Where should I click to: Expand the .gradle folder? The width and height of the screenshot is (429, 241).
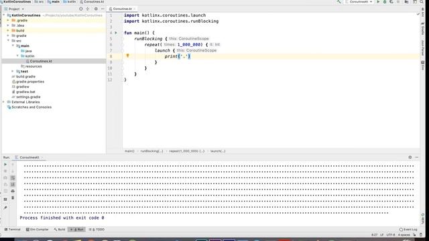pyautogui.click(x=8, y=20)
